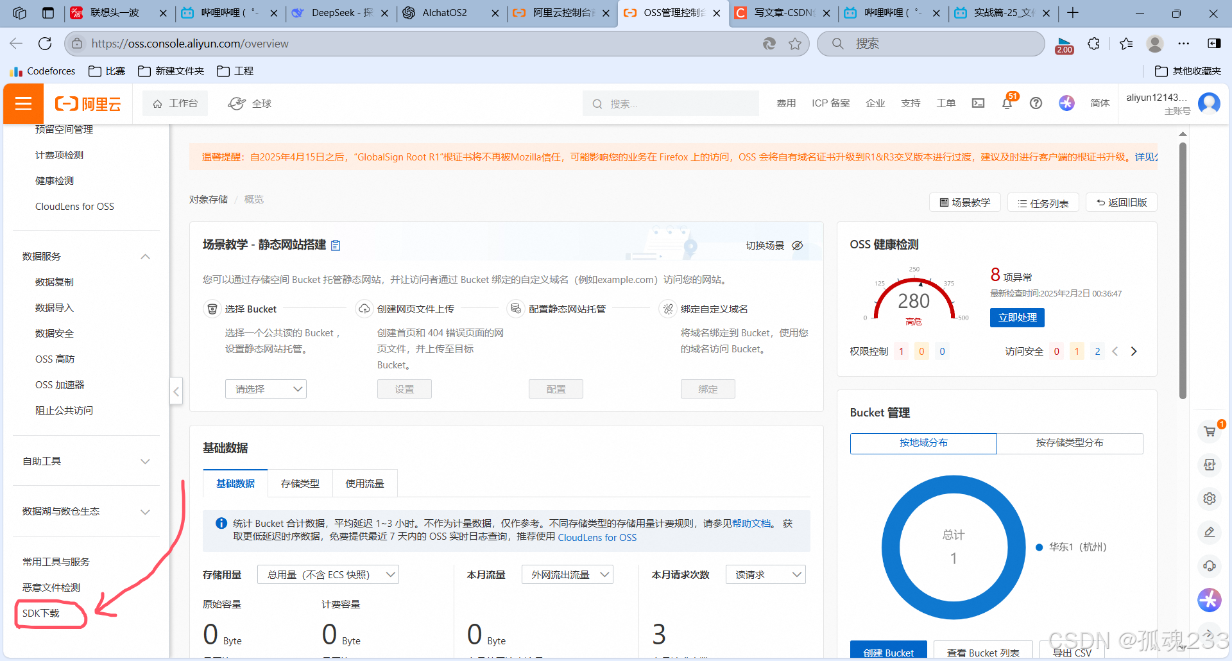The height and width of the screenshot is (661, 1232).
Task: Open the AI assistant icon in header
Action: 1066,103
